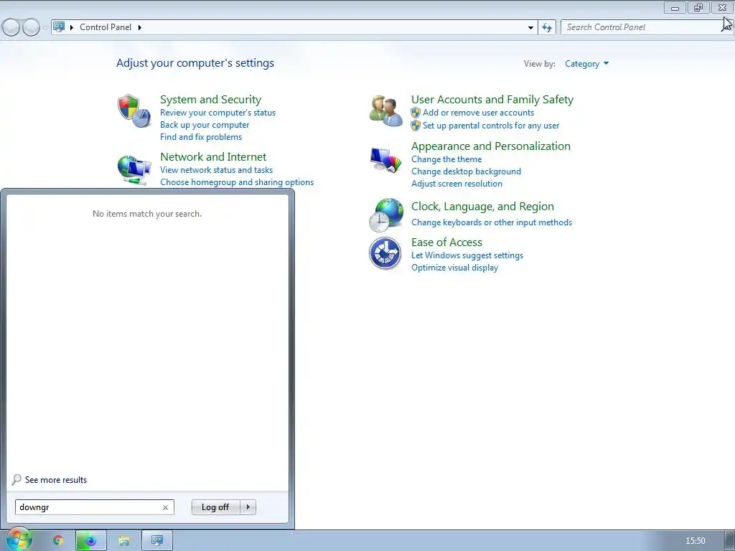
Task: Open the Clock, Language, and Region icon
Action: tap(385, 215)
